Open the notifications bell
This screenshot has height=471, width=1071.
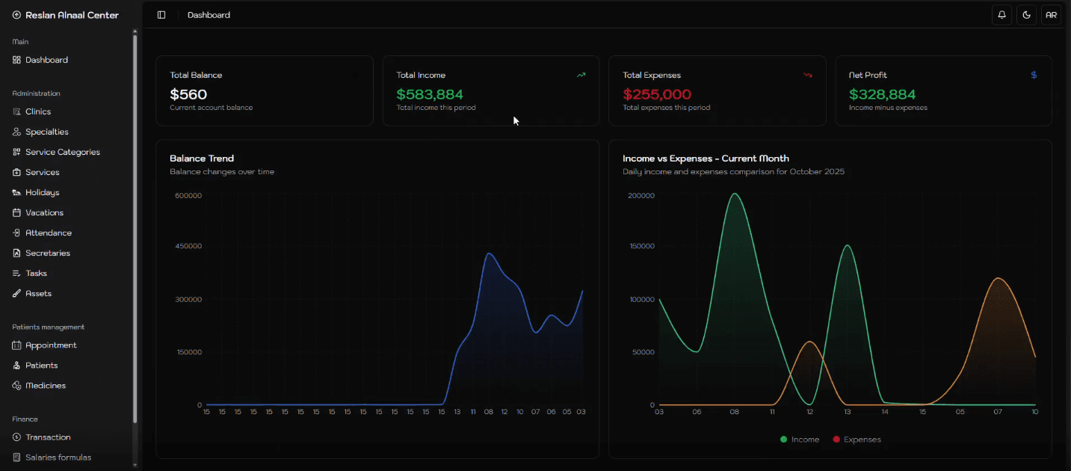1001,15
